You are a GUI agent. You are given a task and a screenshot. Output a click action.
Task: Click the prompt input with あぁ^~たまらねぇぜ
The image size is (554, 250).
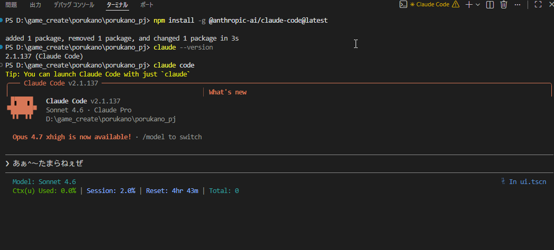coord(279,164)
